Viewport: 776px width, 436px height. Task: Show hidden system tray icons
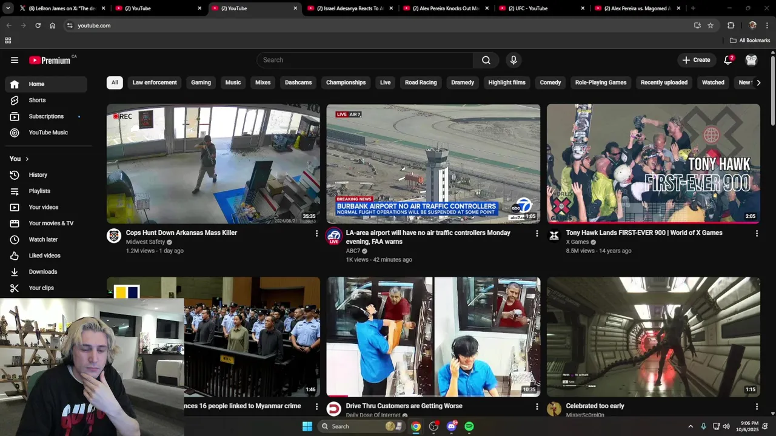click(x=691, y=426)
